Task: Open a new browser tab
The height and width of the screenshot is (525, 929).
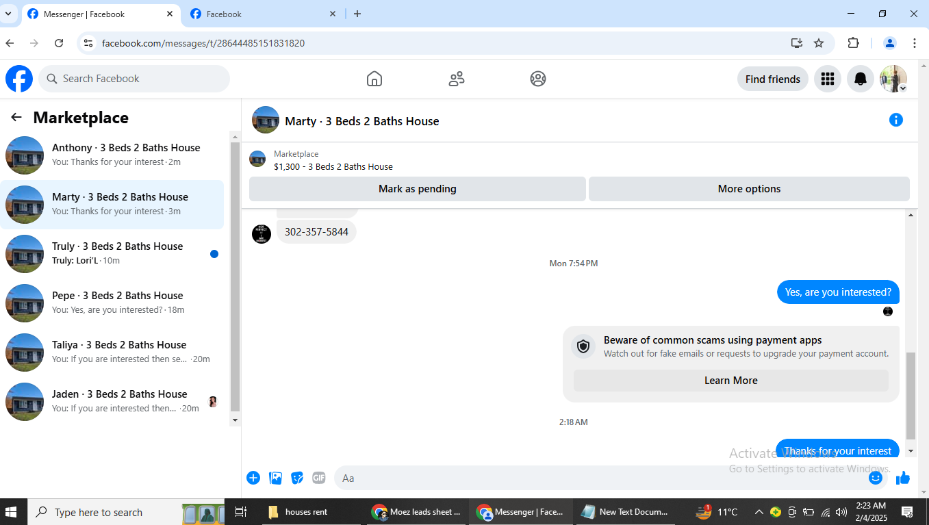Action: tap(357, 14)
